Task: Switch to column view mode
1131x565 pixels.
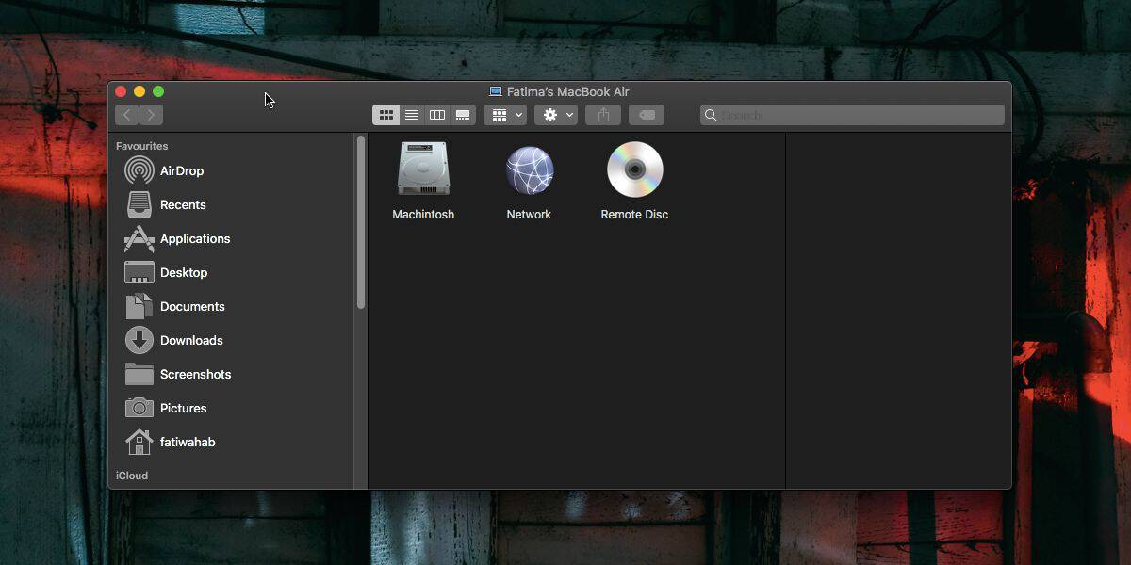Action: click(437, 115)
